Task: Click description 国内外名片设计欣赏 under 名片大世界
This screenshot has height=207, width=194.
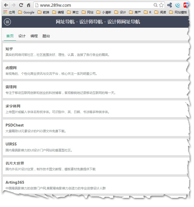Action: tap(50, 169)
